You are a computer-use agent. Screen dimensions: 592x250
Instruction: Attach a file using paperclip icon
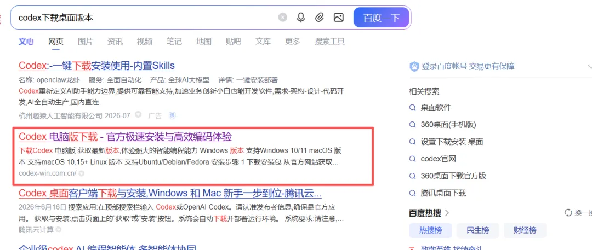coord(320,18)
